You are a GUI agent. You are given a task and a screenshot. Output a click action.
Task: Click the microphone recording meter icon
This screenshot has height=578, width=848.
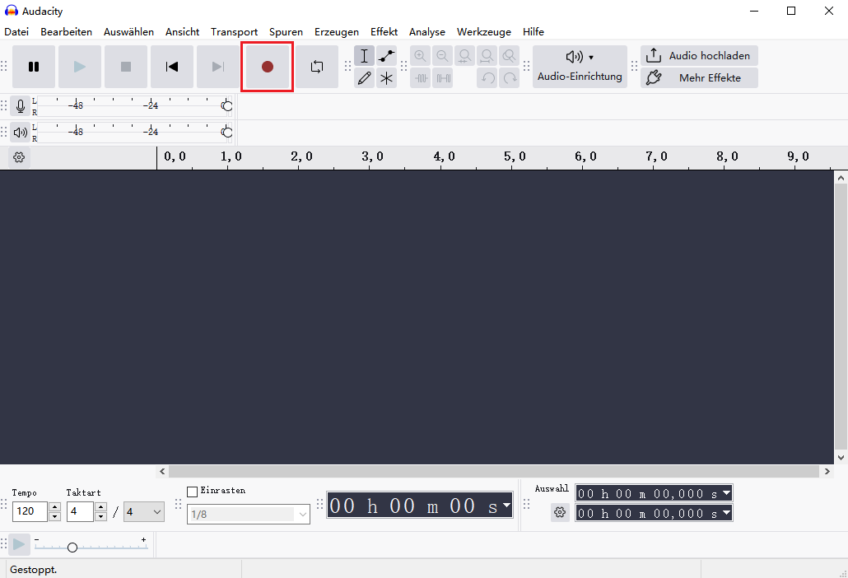20,106
